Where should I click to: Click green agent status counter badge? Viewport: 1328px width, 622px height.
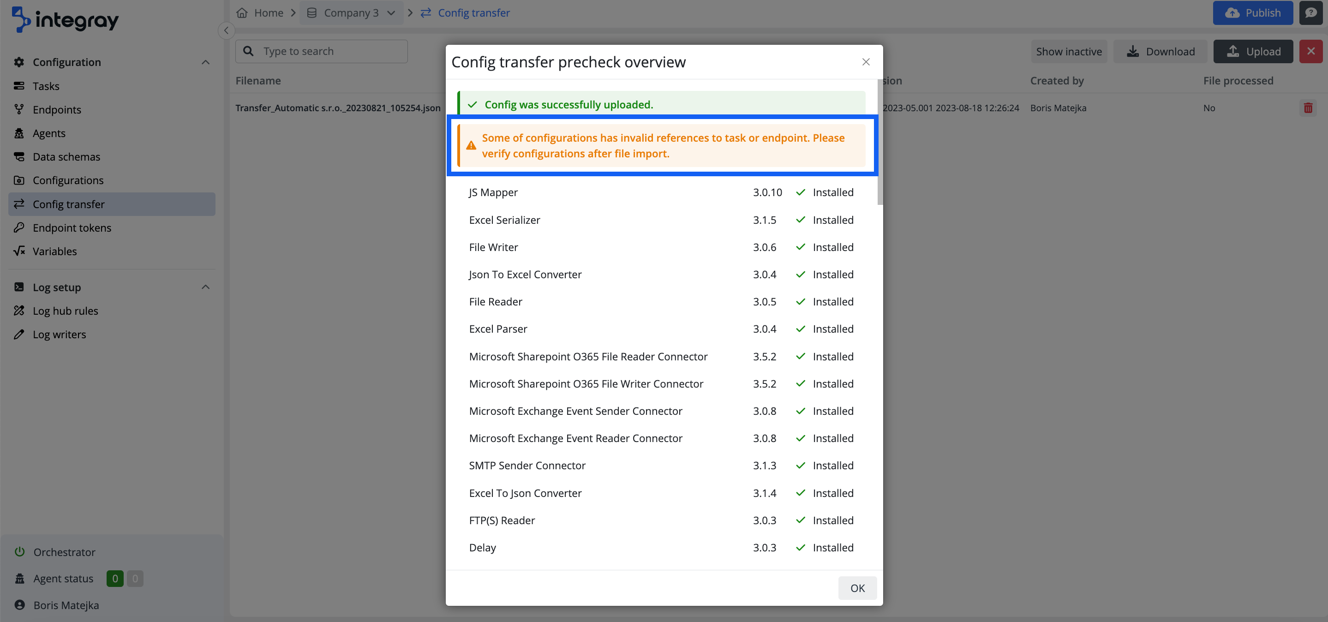click(114, 578)
